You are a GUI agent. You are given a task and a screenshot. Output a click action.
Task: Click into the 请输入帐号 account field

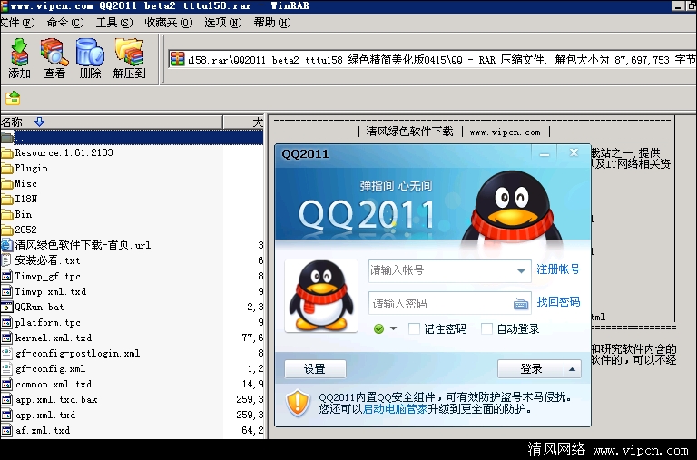pos(440,270)
